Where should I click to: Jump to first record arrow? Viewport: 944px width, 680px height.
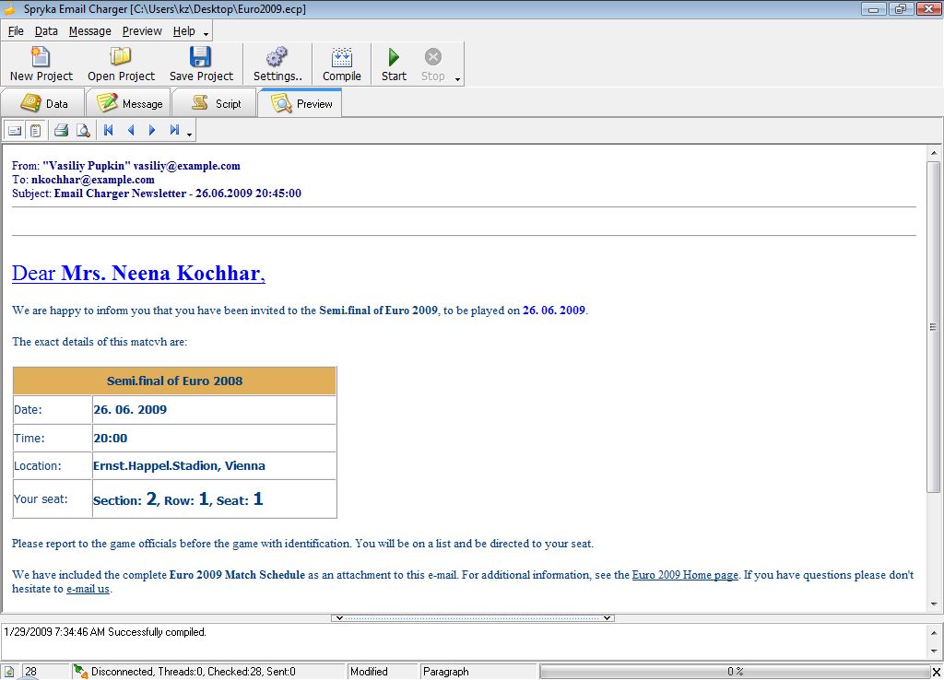click(109, 130)
